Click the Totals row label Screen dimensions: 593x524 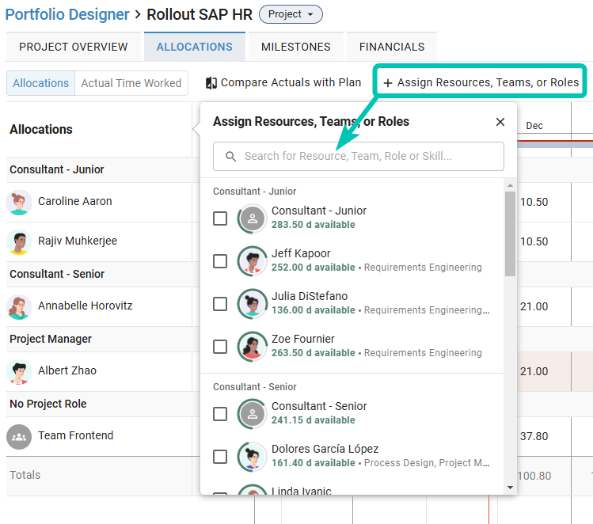coord(25,475)
